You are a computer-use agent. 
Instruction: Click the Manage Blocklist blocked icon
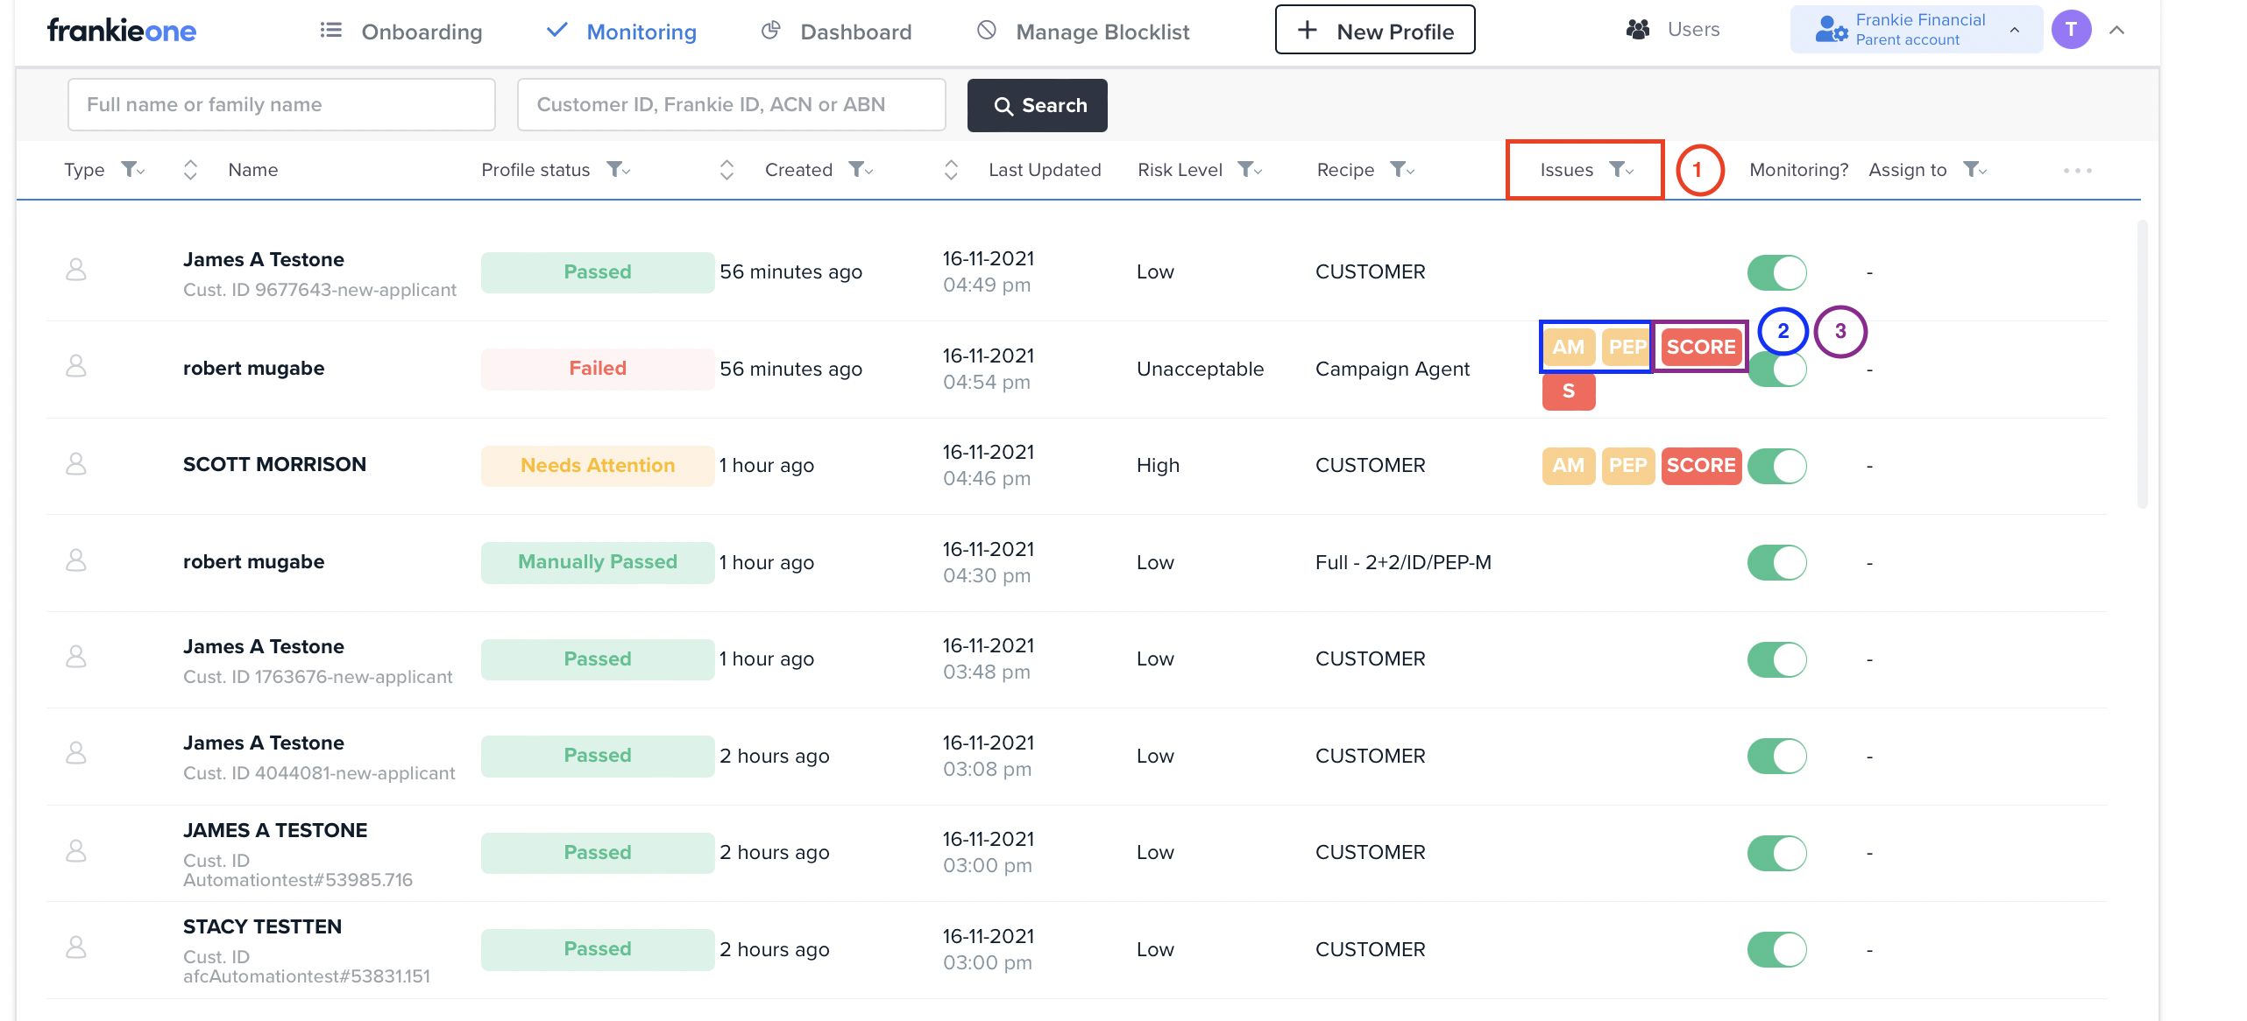point(987,31)
